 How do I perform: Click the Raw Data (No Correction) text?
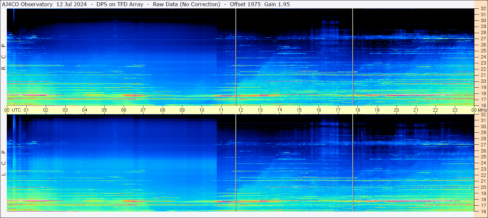point(187,4)
